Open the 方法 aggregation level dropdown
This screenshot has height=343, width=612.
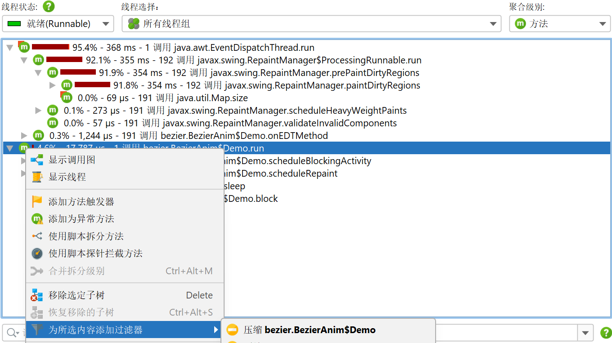(559, 24)
